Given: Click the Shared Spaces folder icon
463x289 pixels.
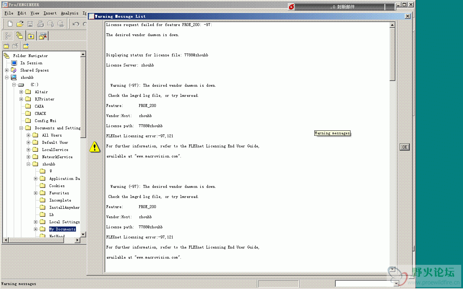Looking at the screenshot, I should click(14, 70).
